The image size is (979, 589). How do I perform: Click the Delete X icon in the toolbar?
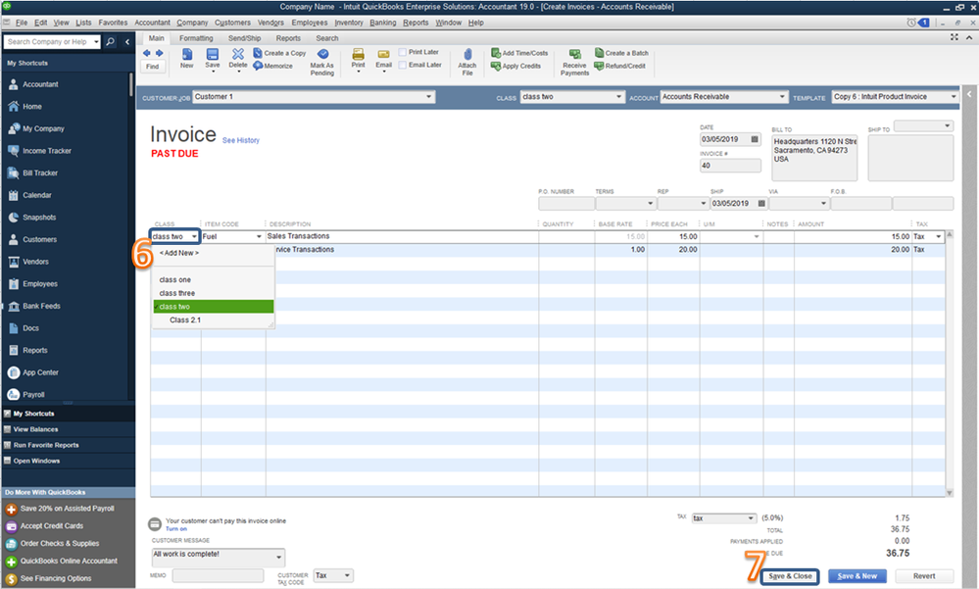(x=238, y=54)
